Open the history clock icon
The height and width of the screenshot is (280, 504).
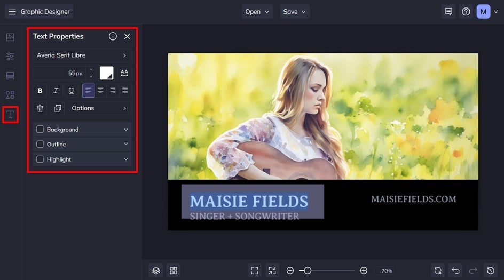click(491, 271)
